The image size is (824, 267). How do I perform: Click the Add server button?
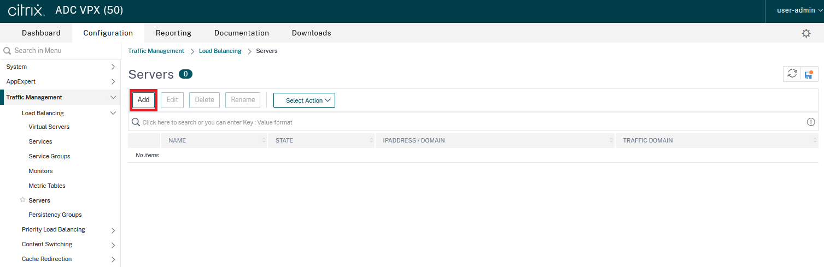[144, 100]
